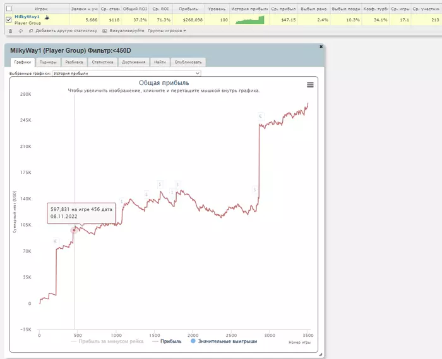Image resolution: width=442 pixels, height=359 pixels.
Task: Click the 34.1% turbo ratio cell
Action: click(x=376, y=20)
